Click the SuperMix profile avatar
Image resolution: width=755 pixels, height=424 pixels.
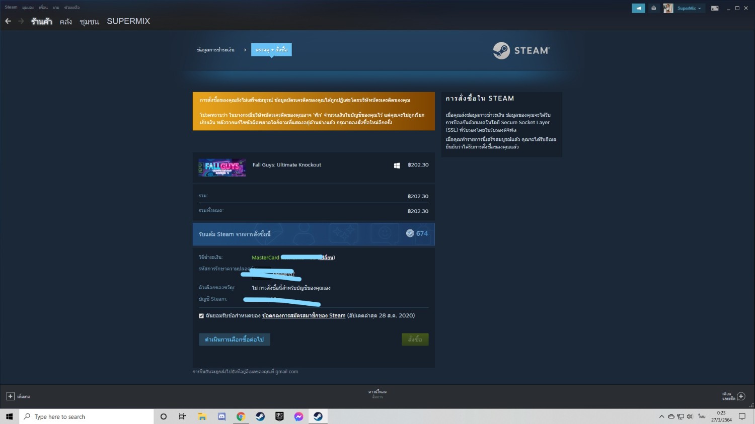tap(668, 8)
